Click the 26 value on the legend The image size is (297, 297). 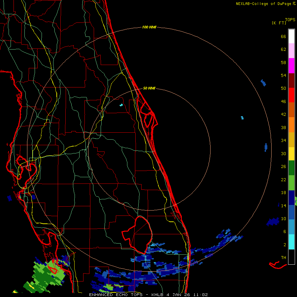283,167
